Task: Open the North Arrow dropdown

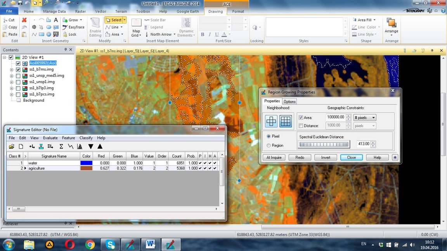Action: [175, 34]
